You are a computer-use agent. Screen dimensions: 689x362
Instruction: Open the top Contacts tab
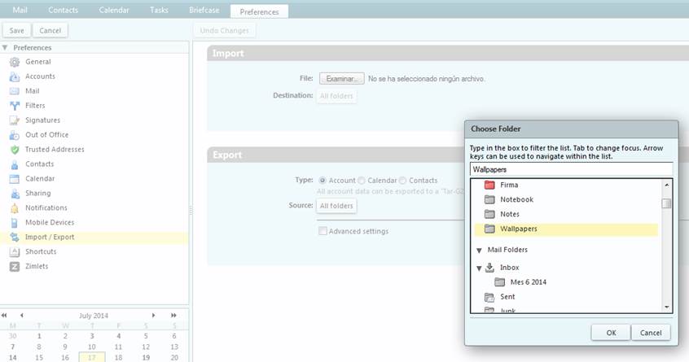coord(63,10)
